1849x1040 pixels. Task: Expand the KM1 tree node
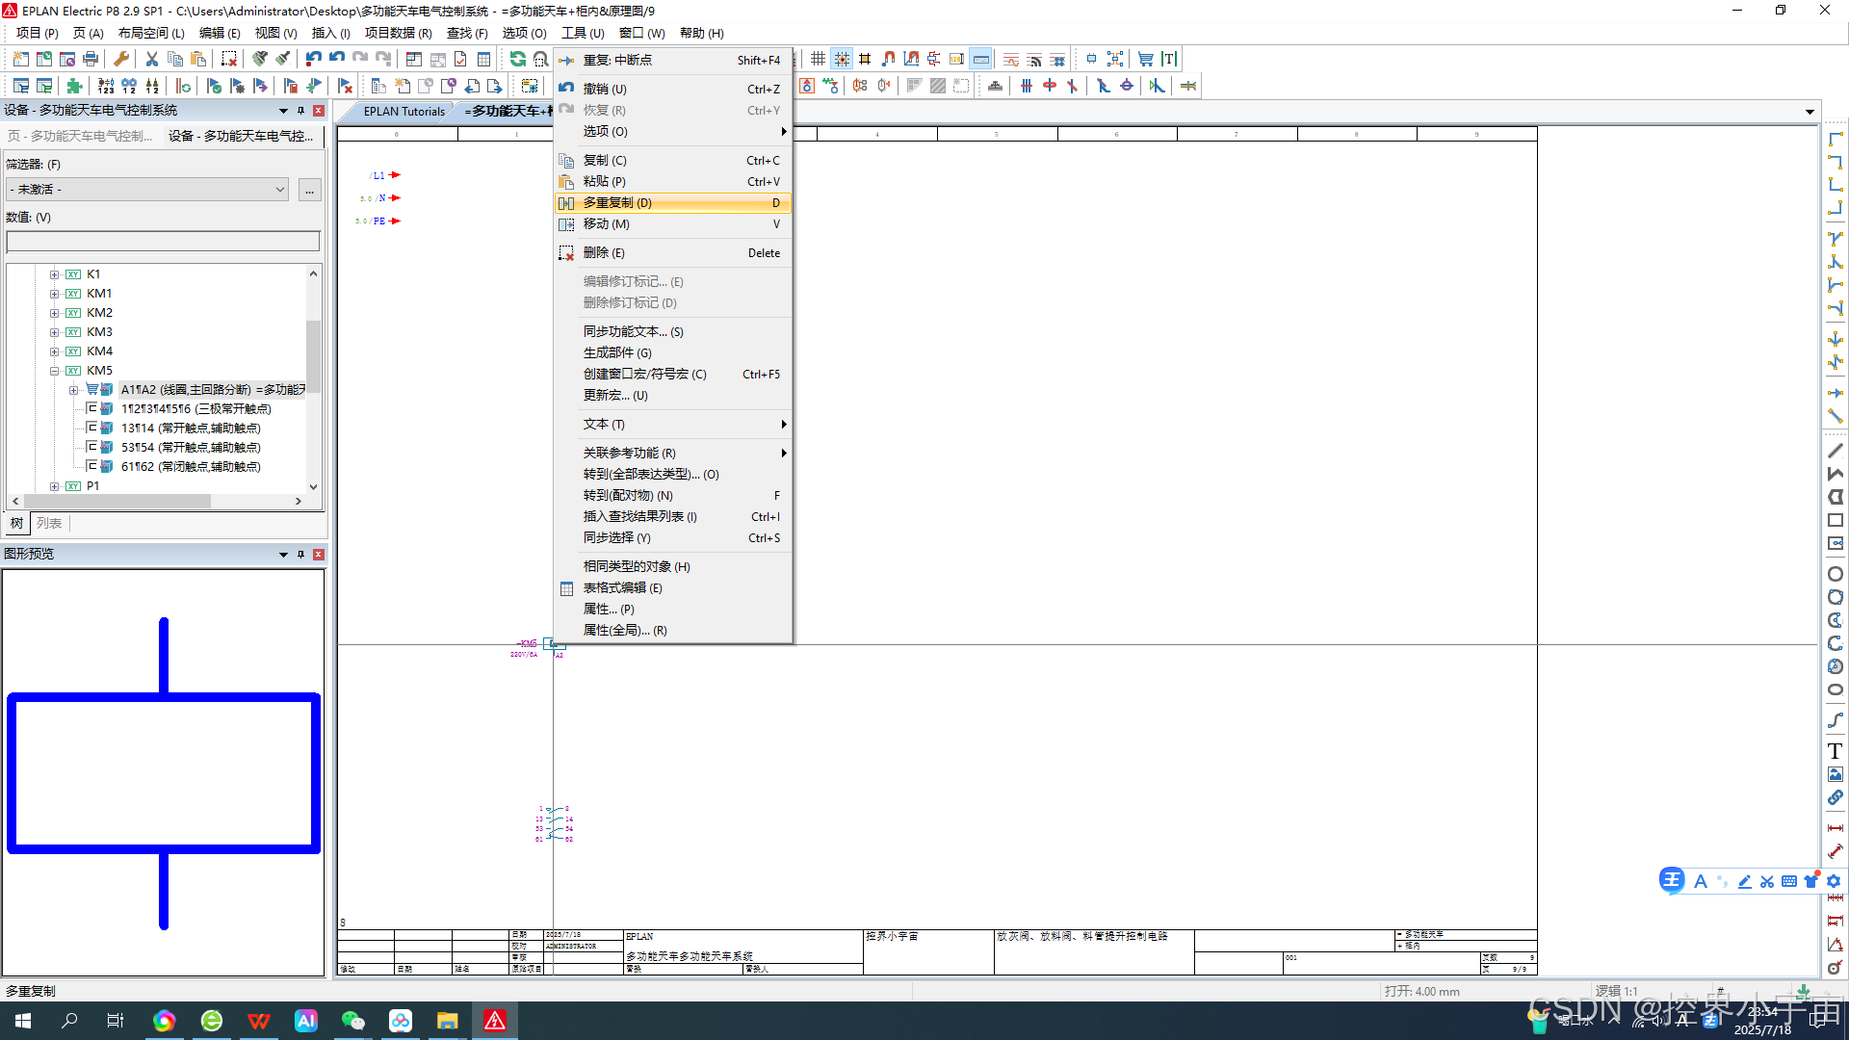(x=55, y=294)
